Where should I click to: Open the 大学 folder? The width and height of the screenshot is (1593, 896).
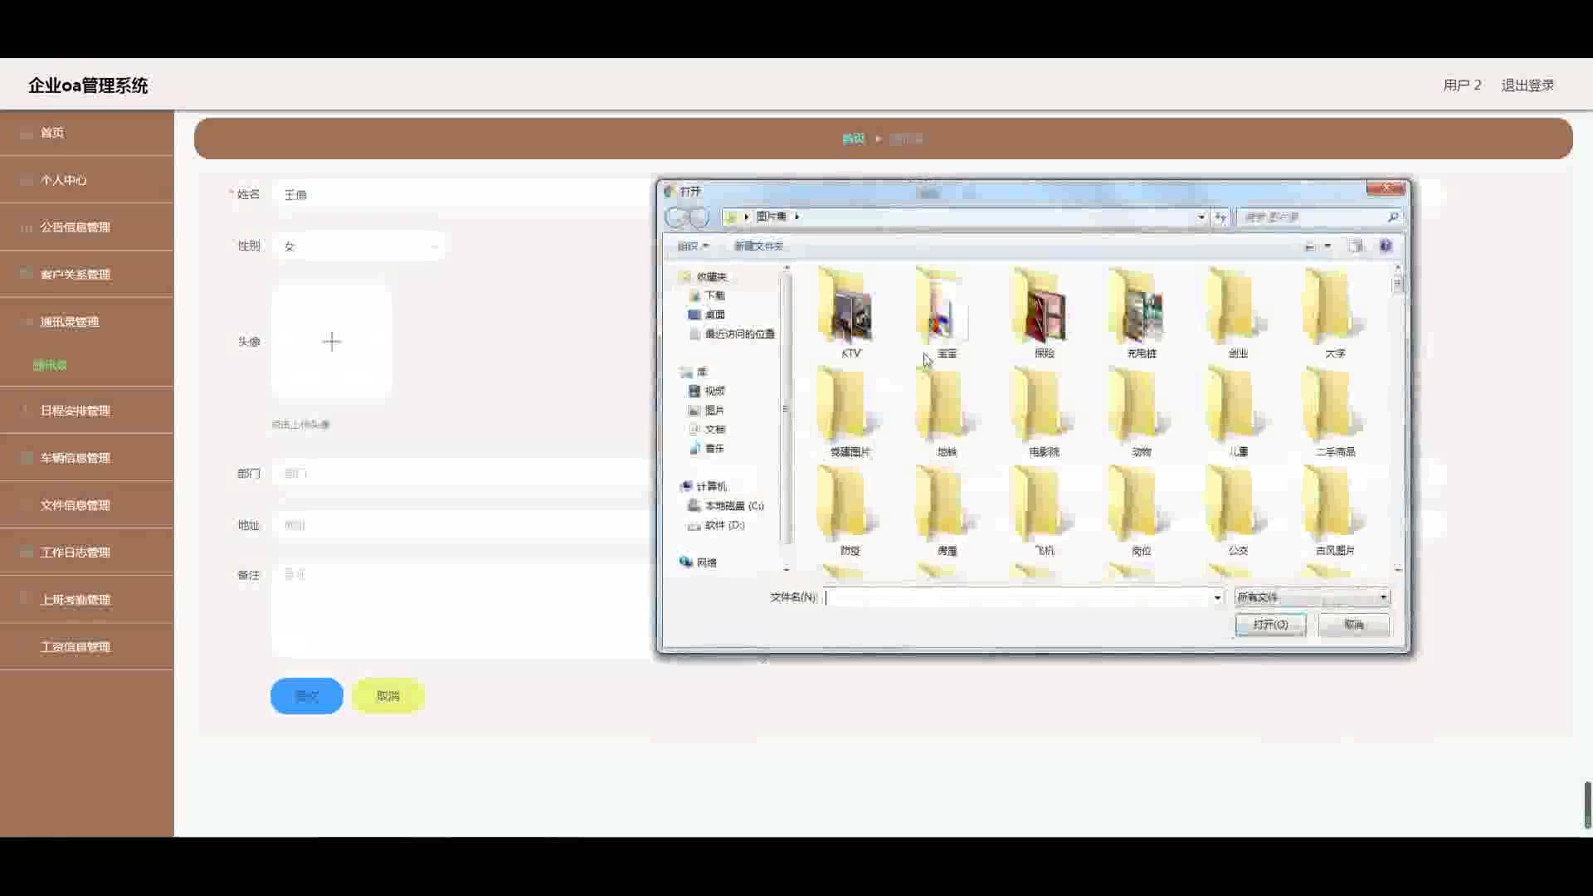[x=1335, y=314]
